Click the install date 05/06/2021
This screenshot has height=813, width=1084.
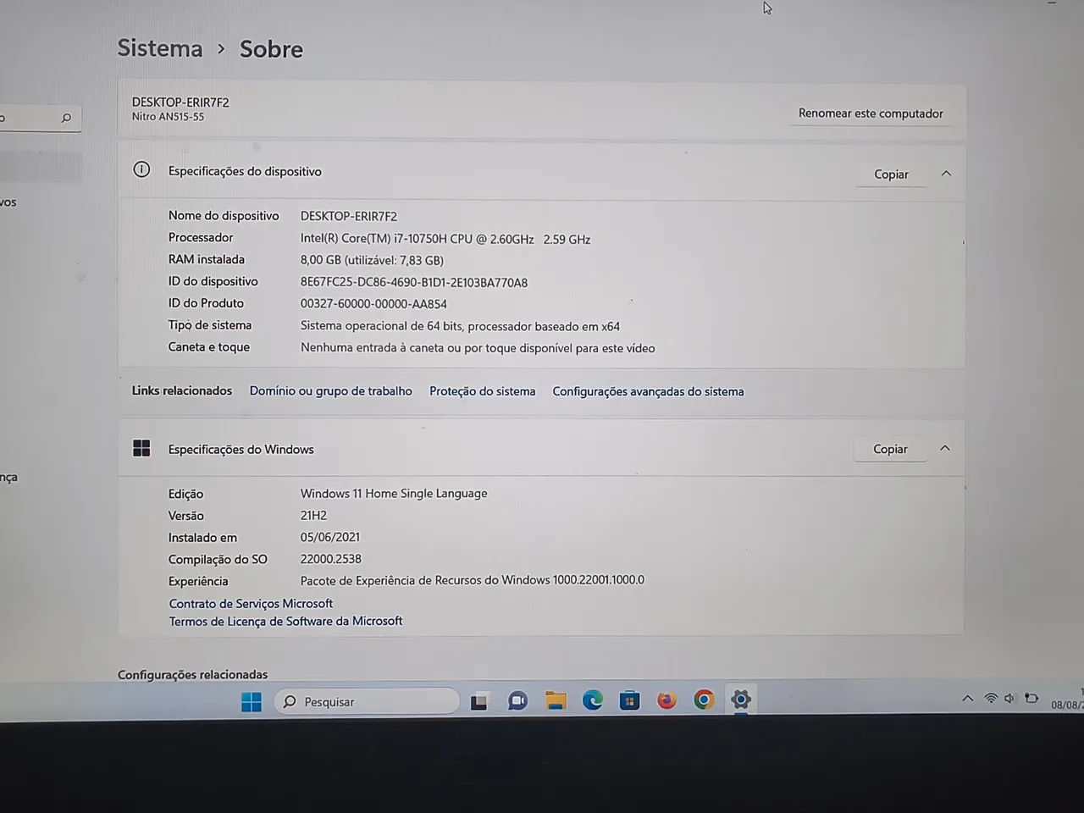pyautogui.click(x=330, y=537)
